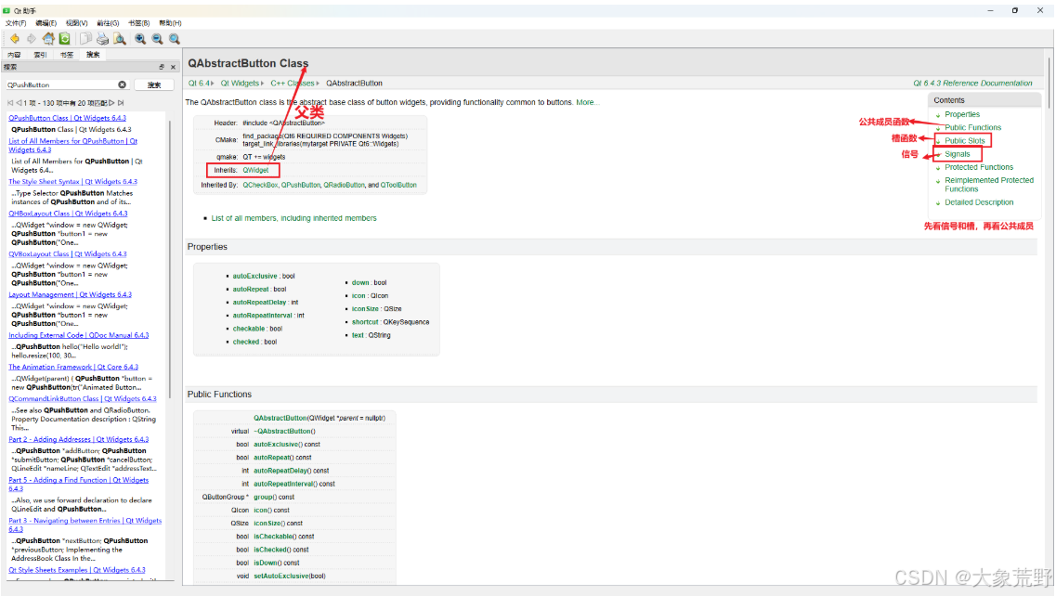Open QCheckBox in Inherited By

point(260,185)
